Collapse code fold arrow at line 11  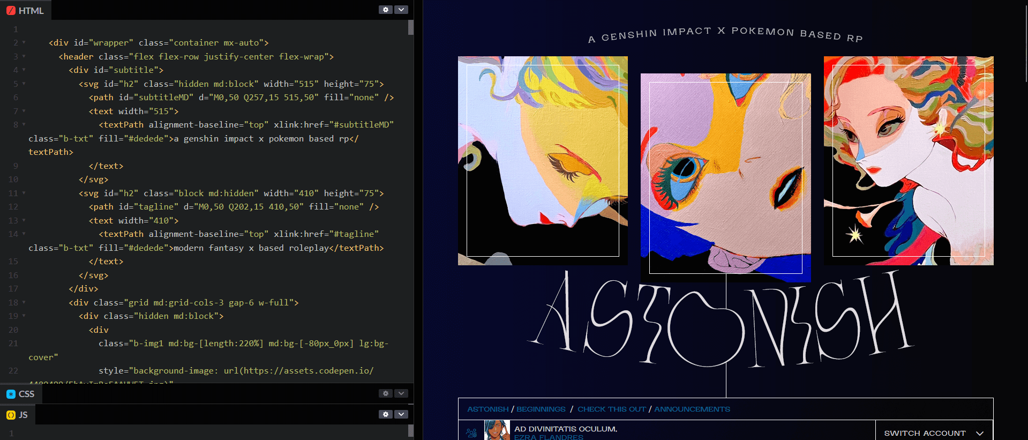point(24,193)
